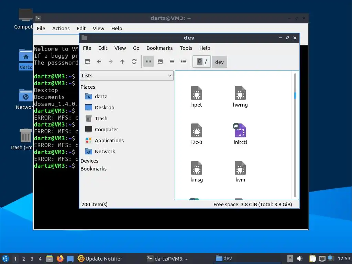Open Update Notifier from the taskbar
352x264 pixels.
100,258
